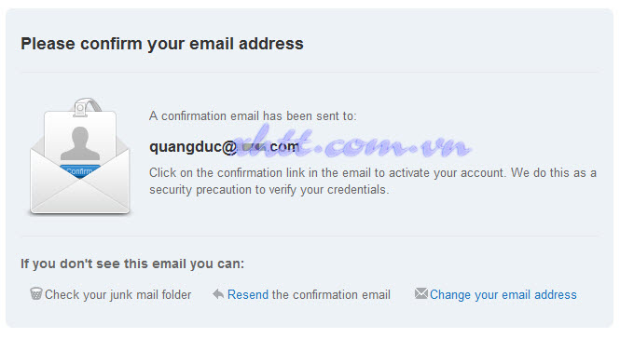Screen dimensions: 620x338
Task: Click the lanyard clip atop the ID card
Action: [x=85, y=106]
